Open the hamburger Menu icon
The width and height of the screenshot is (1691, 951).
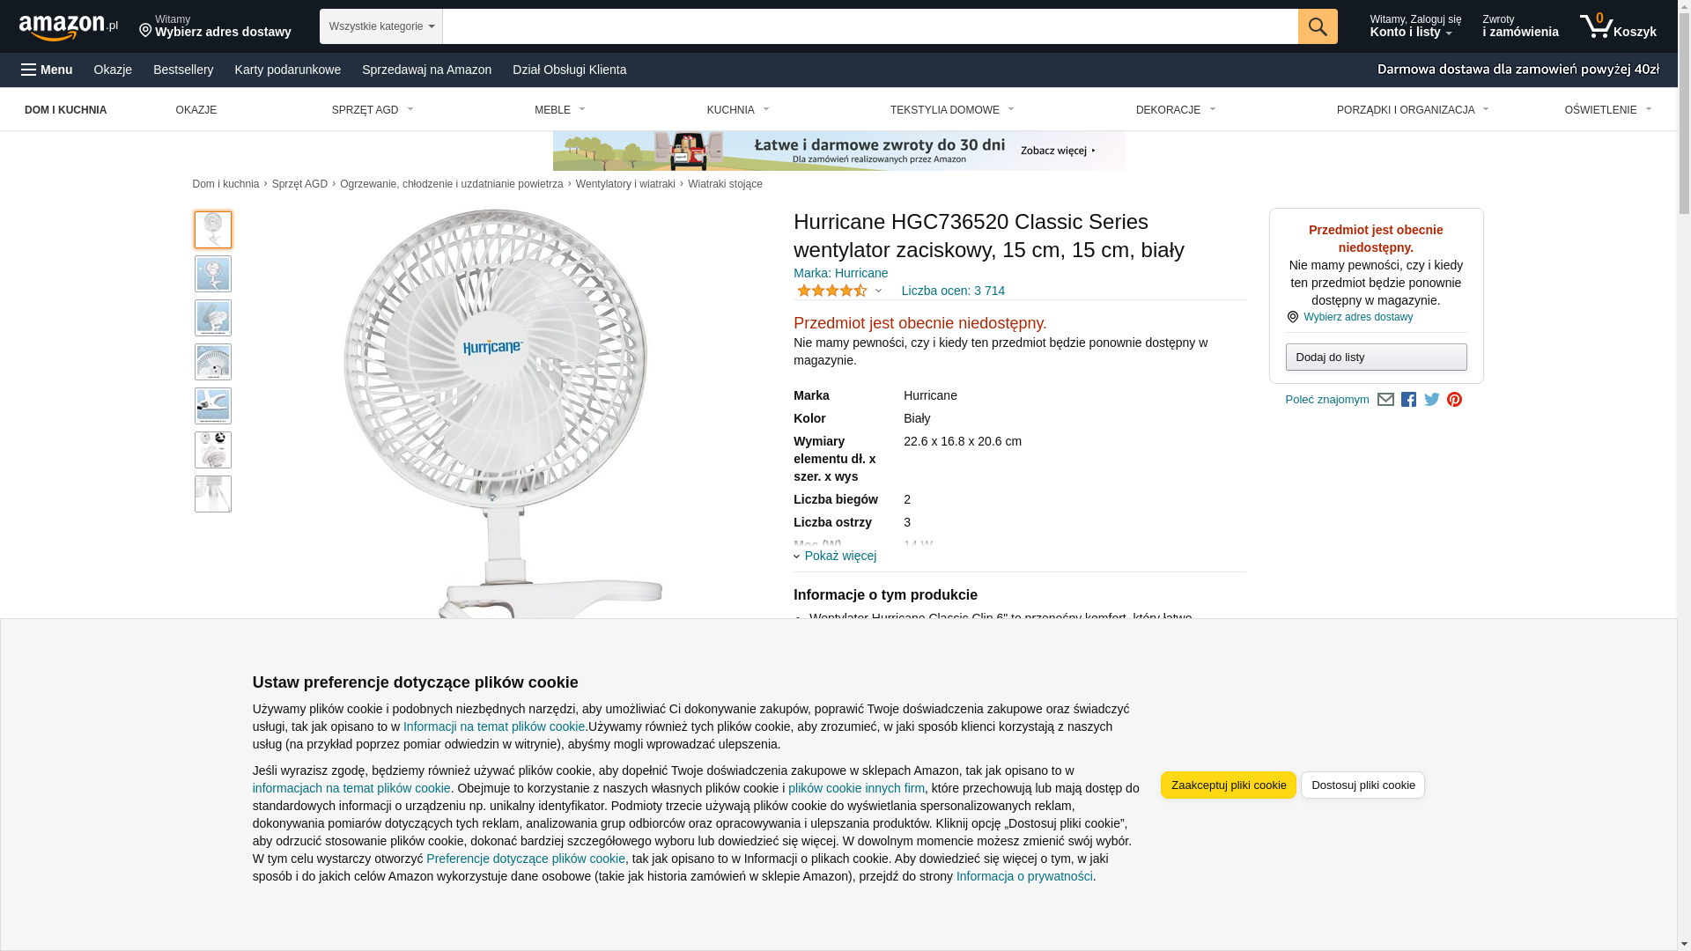28,70
